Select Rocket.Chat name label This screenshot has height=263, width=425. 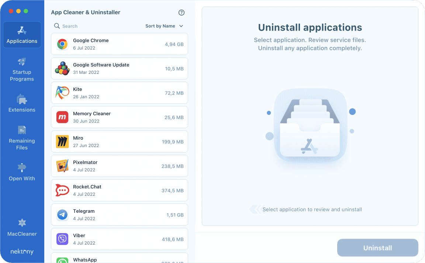pos(87,187)
